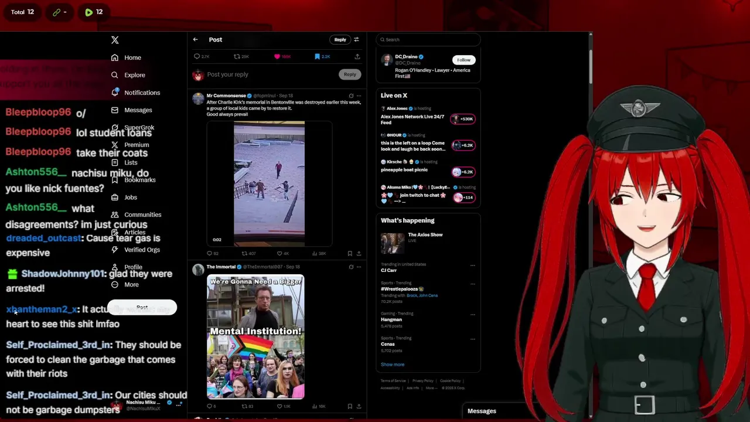
Task: Click the Search X input field
Action: coord(428,39)
